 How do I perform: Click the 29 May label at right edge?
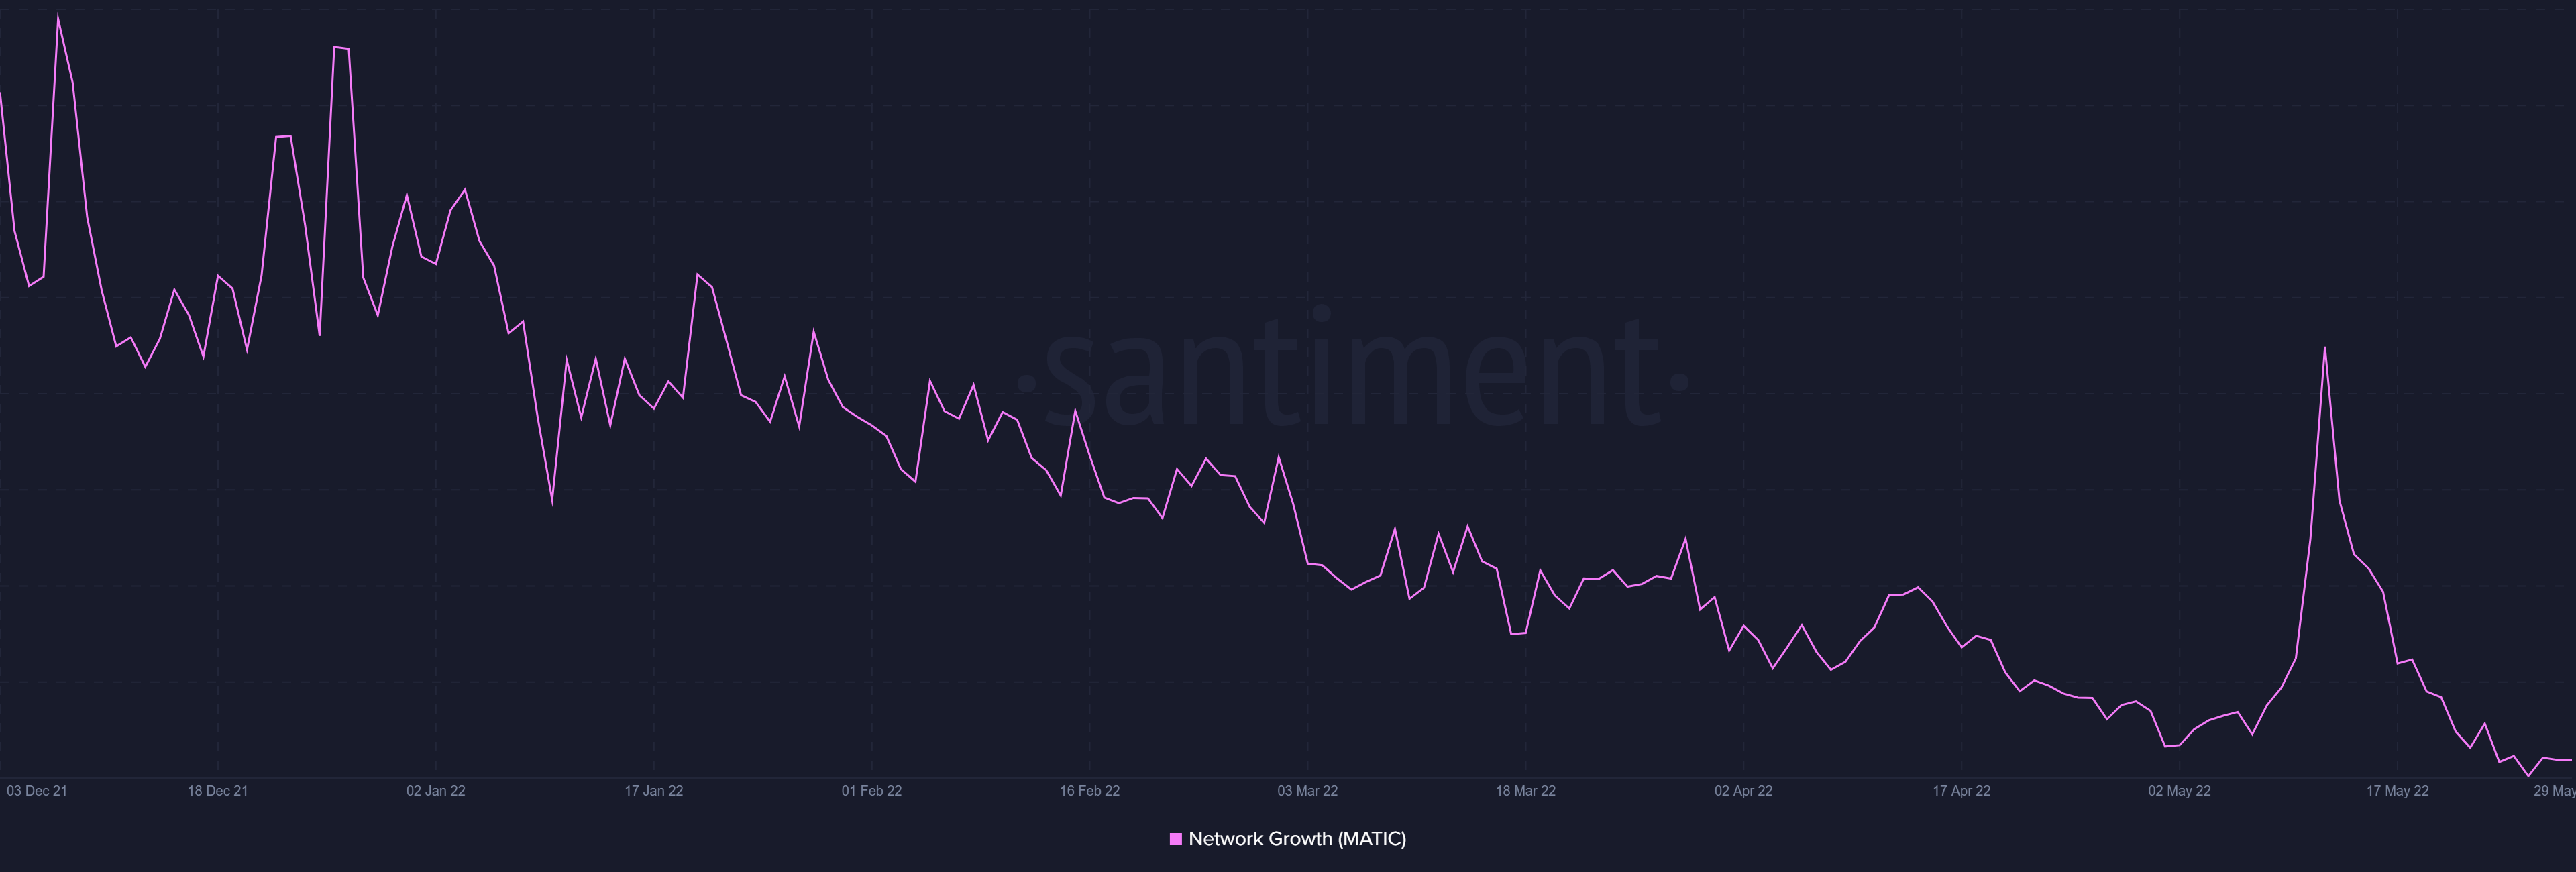coord(2554,791)
